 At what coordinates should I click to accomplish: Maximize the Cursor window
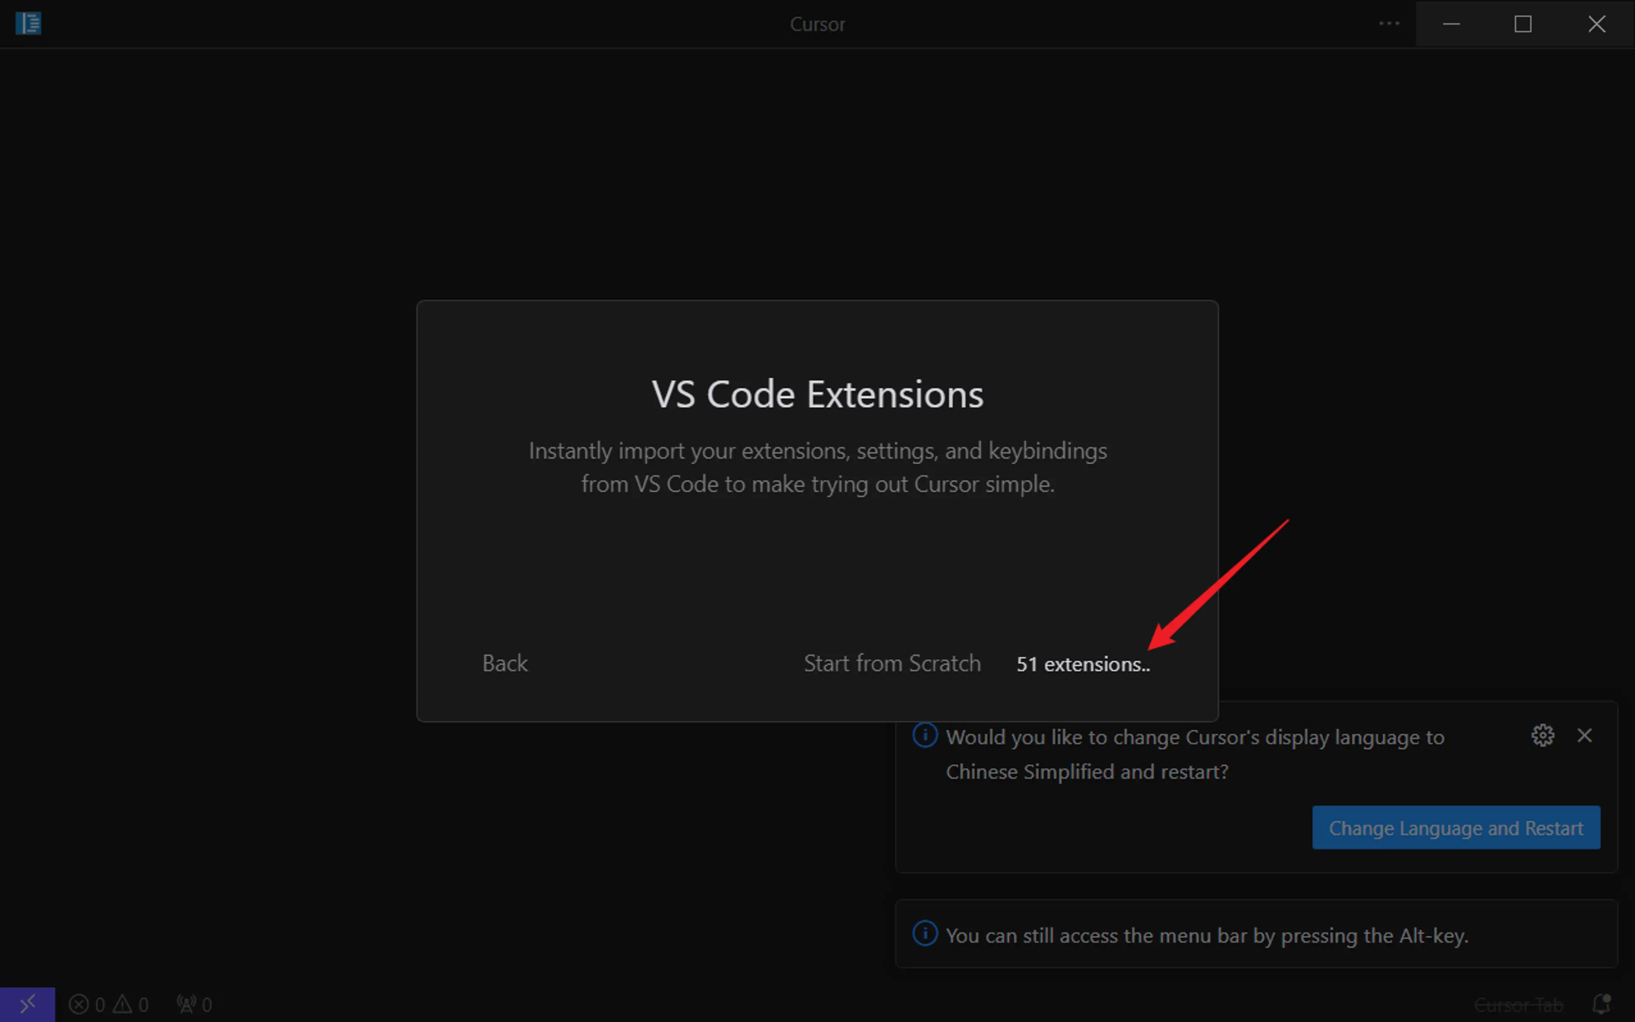coord(1523,24)
